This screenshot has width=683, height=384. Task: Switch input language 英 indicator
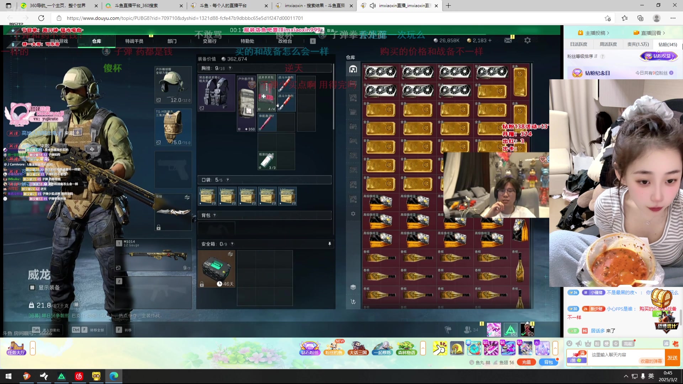(651, 376)
